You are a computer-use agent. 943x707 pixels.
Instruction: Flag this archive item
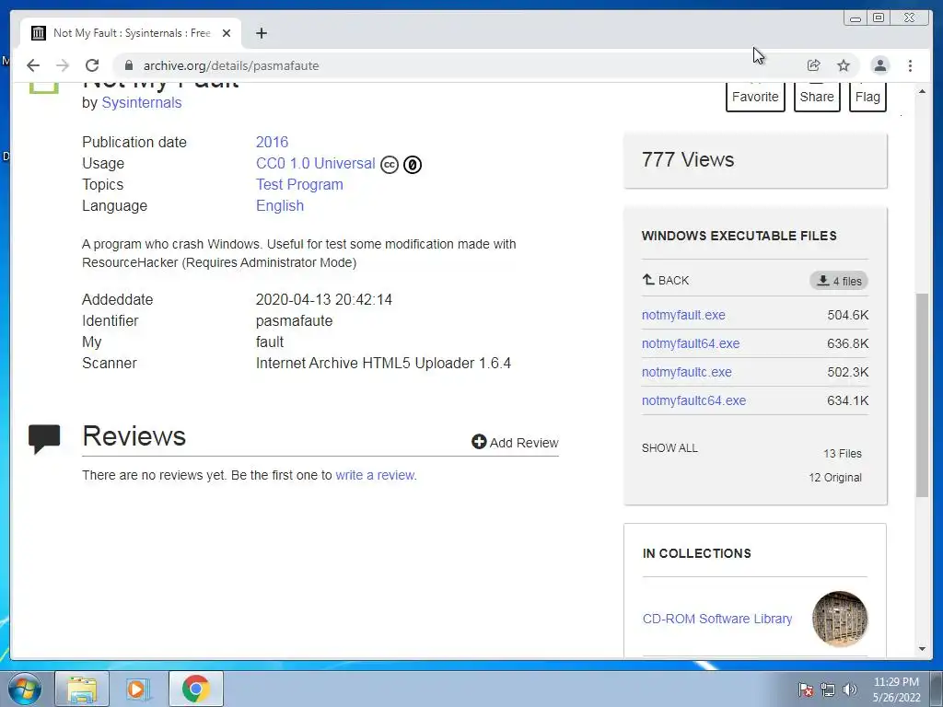[x=867, y=97]
